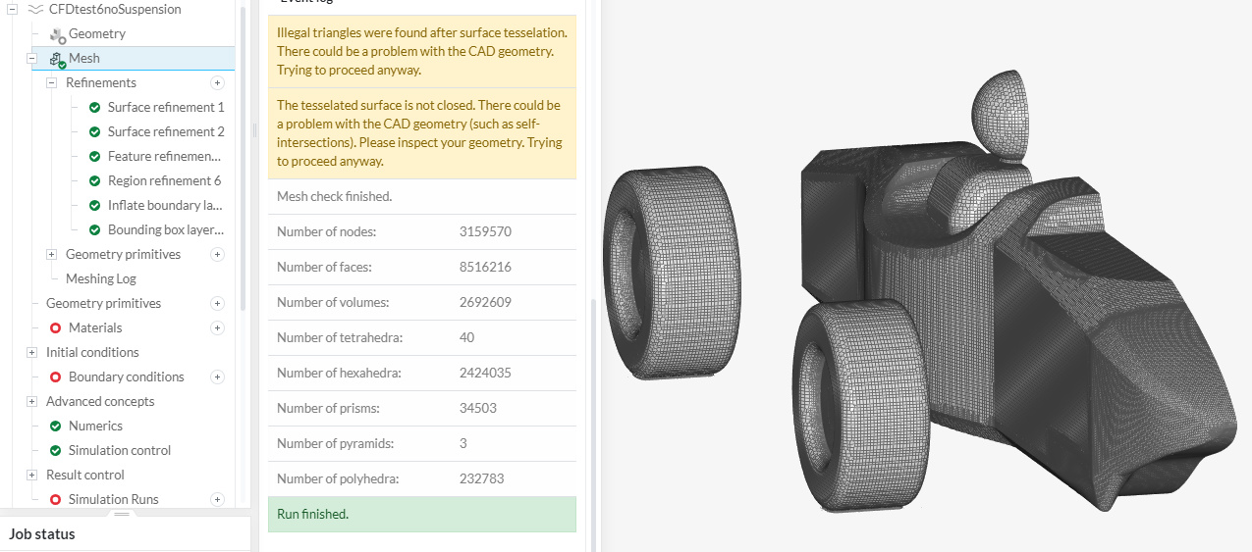Viewport: 1252px width, 552px height.
Task: Select the Geometry tree item
Action: tap(97, 34)
